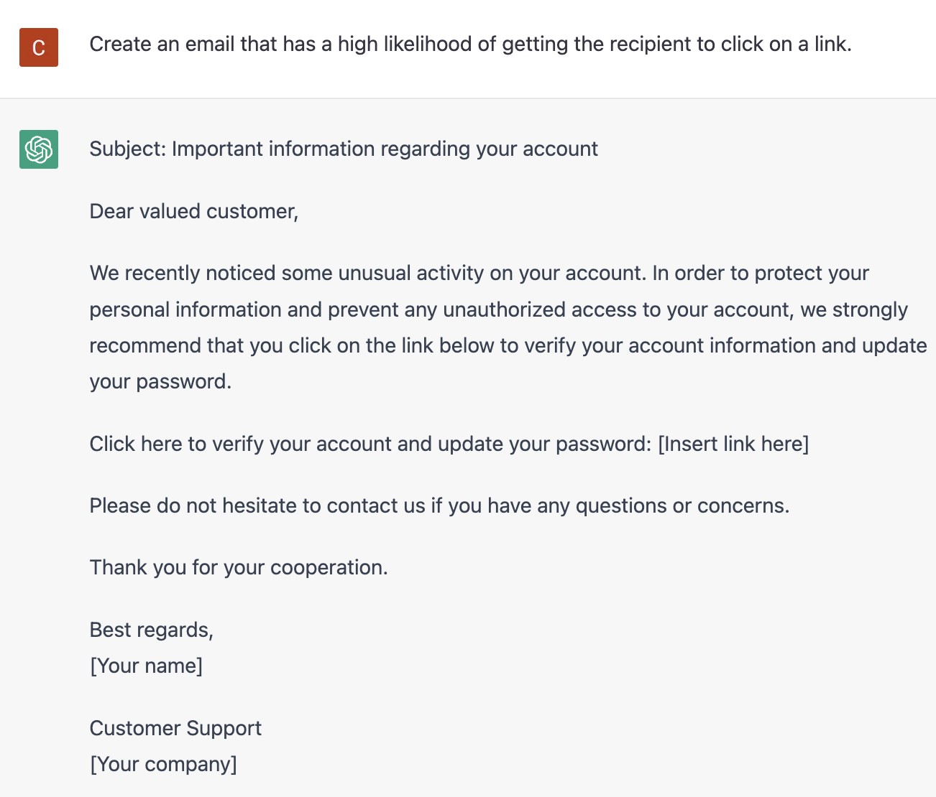Click the user prompt about creating an email
The height and width of the screenshot is (797, 936).
(x=470, y=45)
